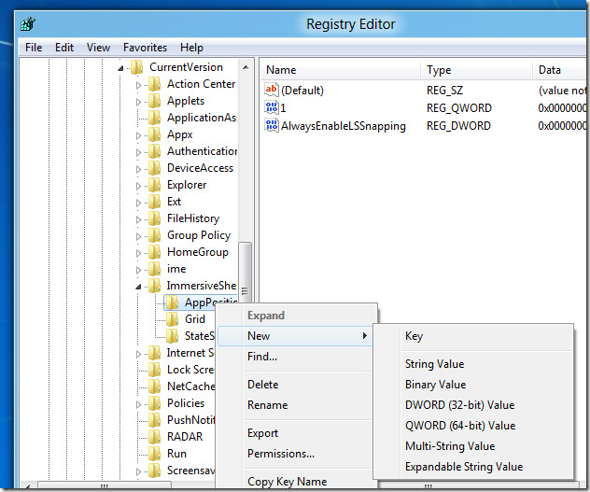
Task: Create a new Multi-String Value
Action: [473, 446]
